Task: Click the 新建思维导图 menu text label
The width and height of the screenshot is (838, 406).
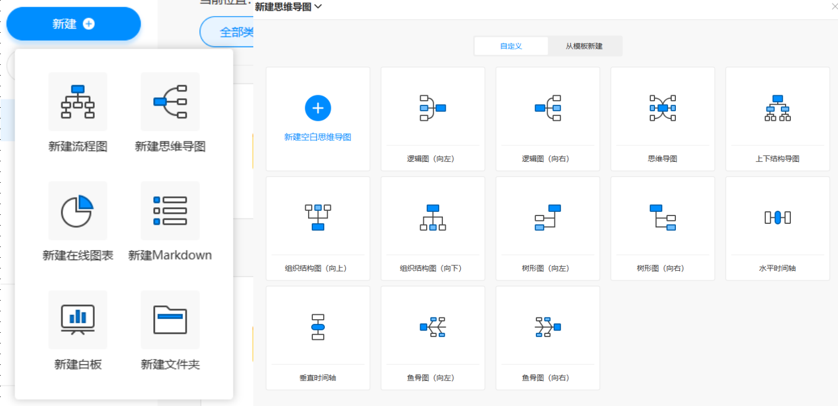Action: pyautogui.click(x=170, y=146)
